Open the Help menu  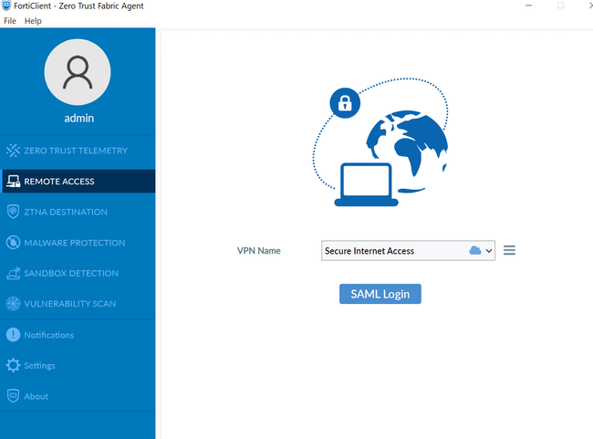(33, 21)
